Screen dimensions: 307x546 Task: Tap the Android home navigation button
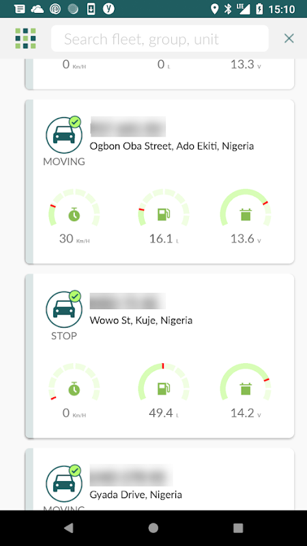tap(153, 528)
